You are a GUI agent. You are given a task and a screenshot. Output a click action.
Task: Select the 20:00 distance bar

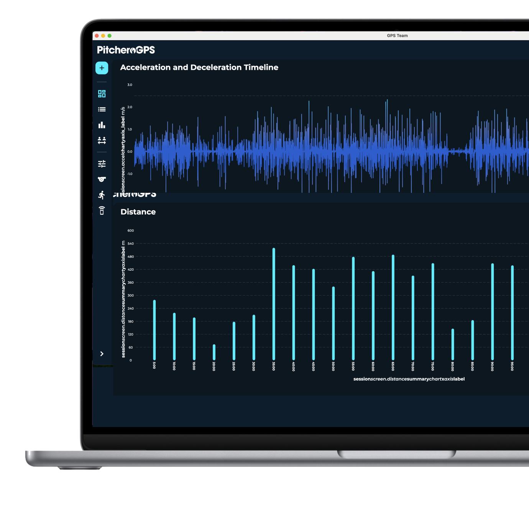point(214,352)
